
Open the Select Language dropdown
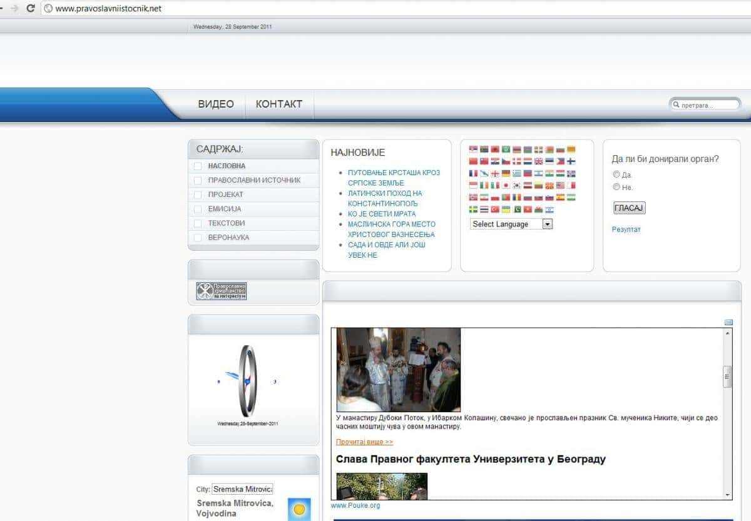511,224
